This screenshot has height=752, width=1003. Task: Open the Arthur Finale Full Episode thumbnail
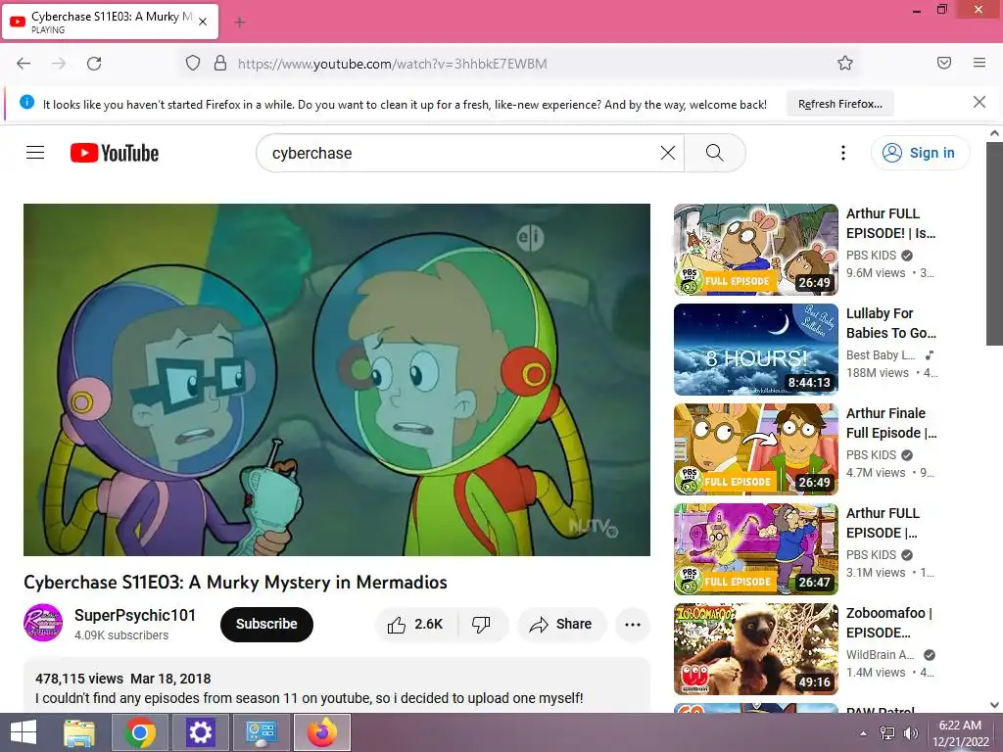tap(755, 448)
